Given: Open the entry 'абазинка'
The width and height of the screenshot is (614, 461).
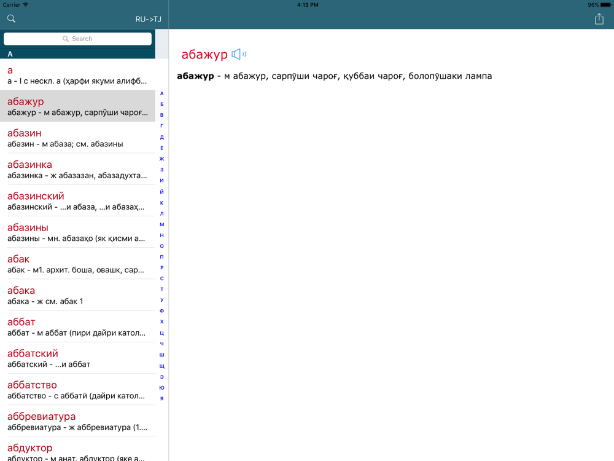Looking at the screenshot, I should (x=77, y=169).
